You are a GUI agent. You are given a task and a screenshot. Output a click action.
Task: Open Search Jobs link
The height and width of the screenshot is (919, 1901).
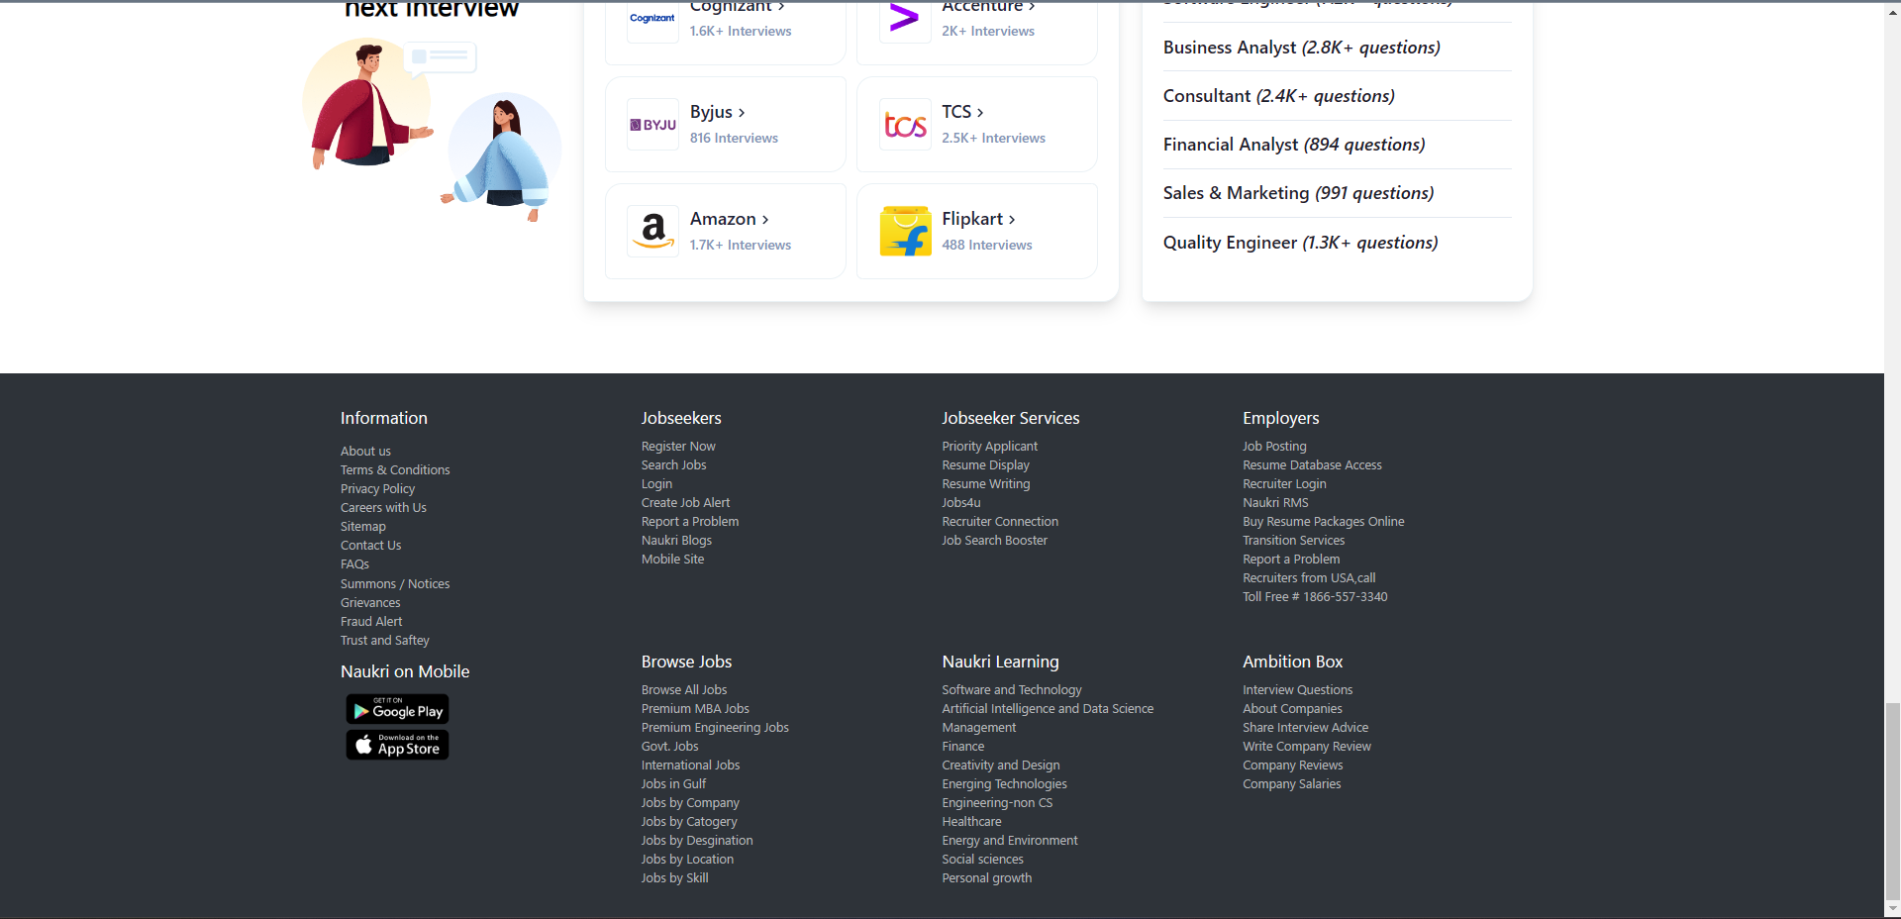tap(673, 465)
